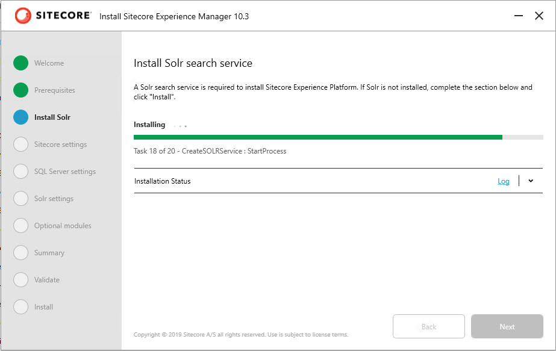Click the Sitecore logo icon
The height and width of the screenshot is (351, 556).
[x=23, y=16]
